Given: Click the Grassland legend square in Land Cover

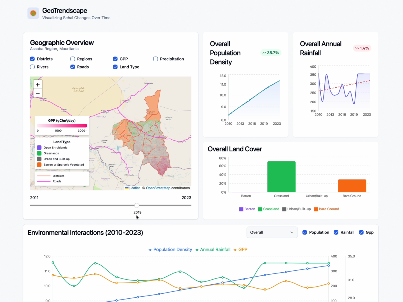Looking at the screenshot, I should 260,209.
